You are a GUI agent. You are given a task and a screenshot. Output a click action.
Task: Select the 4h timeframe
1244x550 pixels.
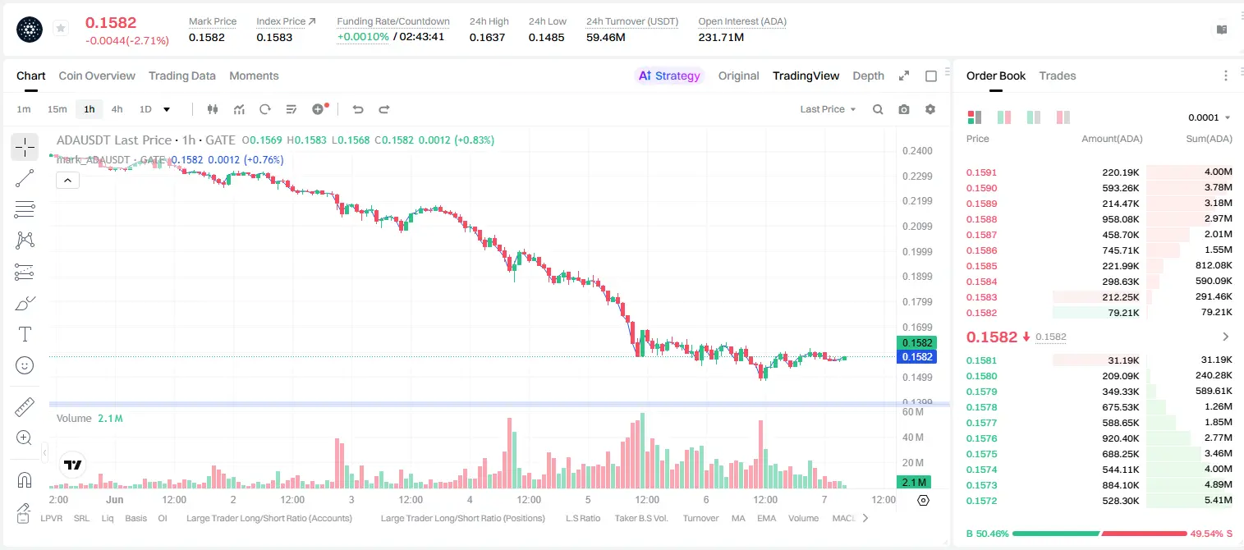[117, 109]
